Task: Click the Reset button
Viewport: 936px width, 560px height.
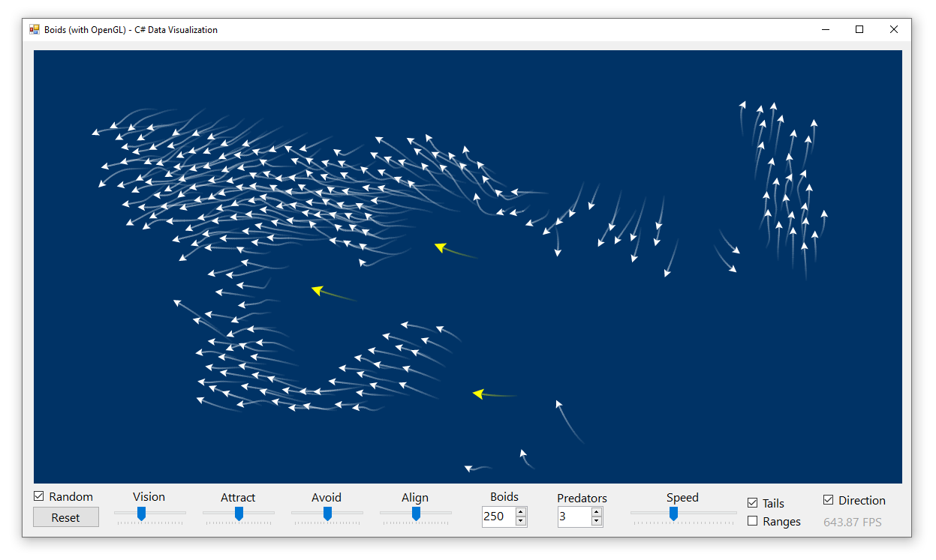Action: pos(66,517)
